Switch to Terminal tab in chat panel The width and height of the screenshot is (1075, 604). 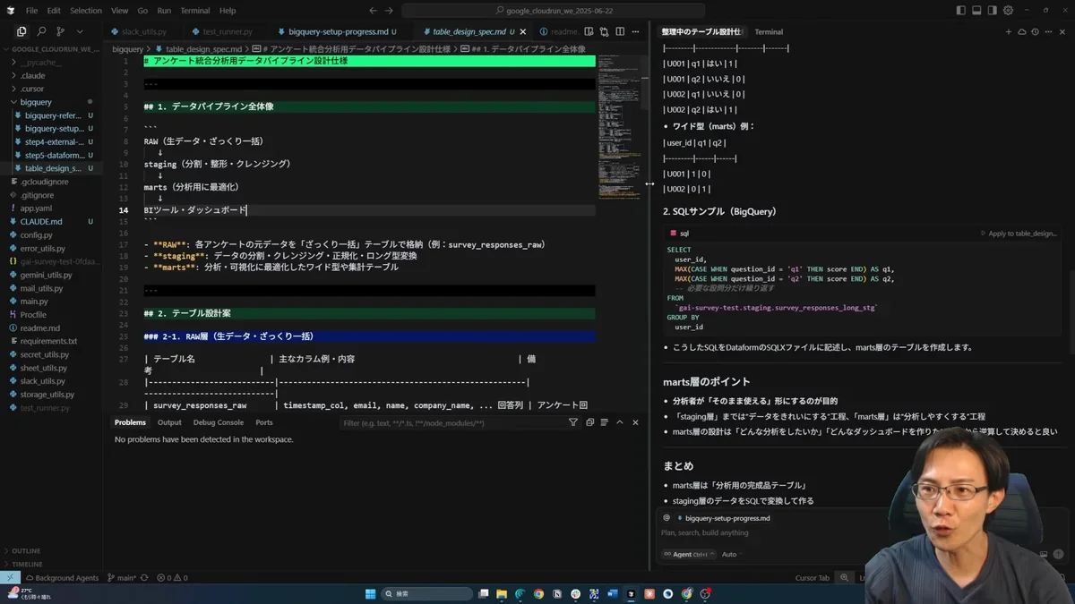click(x=769, y=31)
